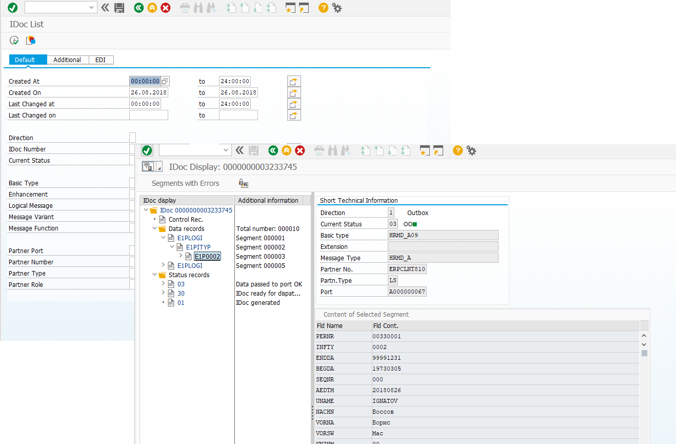Click the lock icon beside Segments with Errors
This screenshot has width=676, height=444.
244,183
